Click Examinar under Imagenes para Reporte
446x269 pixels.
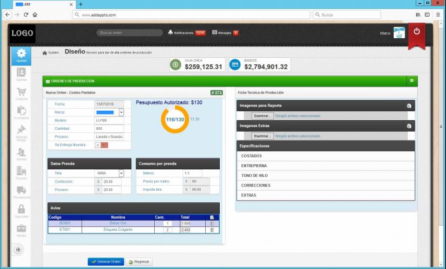click(x=262, y=116)
